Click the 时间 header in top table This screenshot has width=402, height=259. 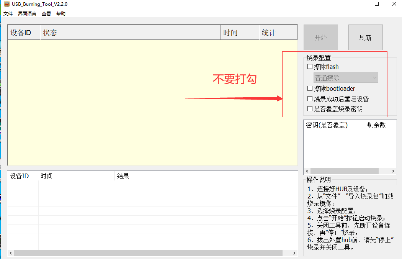pos(240,33)
